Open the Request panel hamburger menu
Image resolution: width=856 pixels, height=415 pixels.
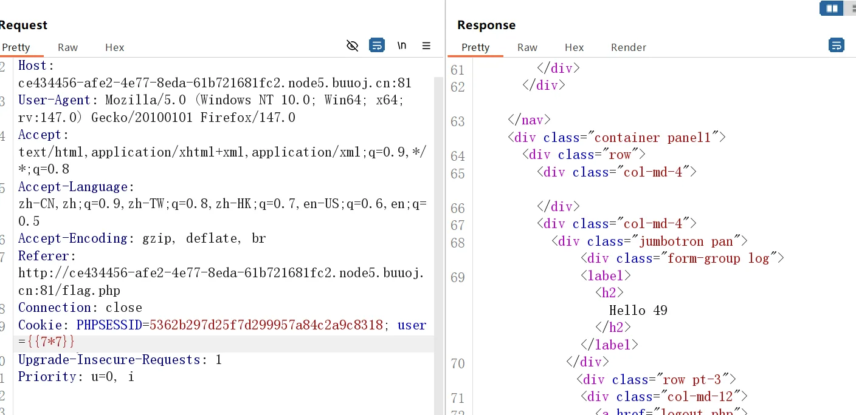(426, 46)
